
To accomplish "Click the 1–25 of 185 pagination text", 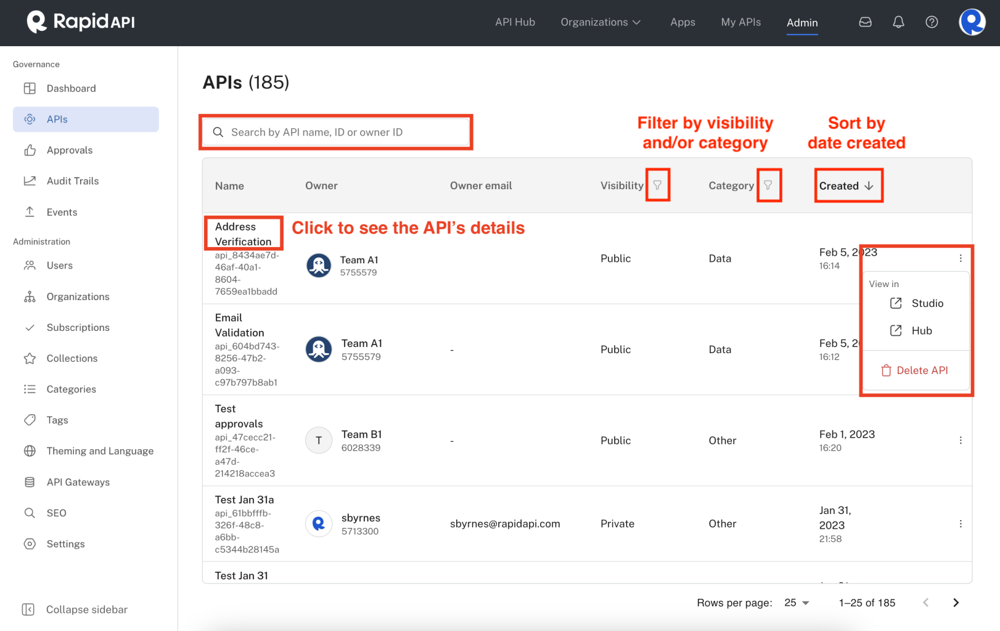I will click(x=867, y=603).
